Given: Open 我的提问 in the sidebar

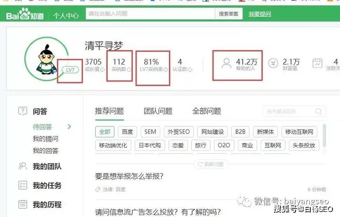Looking at the screenshot, I should coord(45,139).
